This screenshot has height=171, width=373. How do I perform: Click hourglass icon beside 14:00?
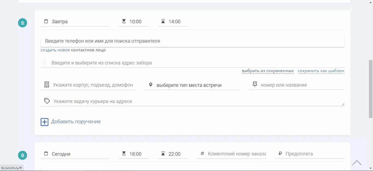pyautogui.click(x=163, y=21)
